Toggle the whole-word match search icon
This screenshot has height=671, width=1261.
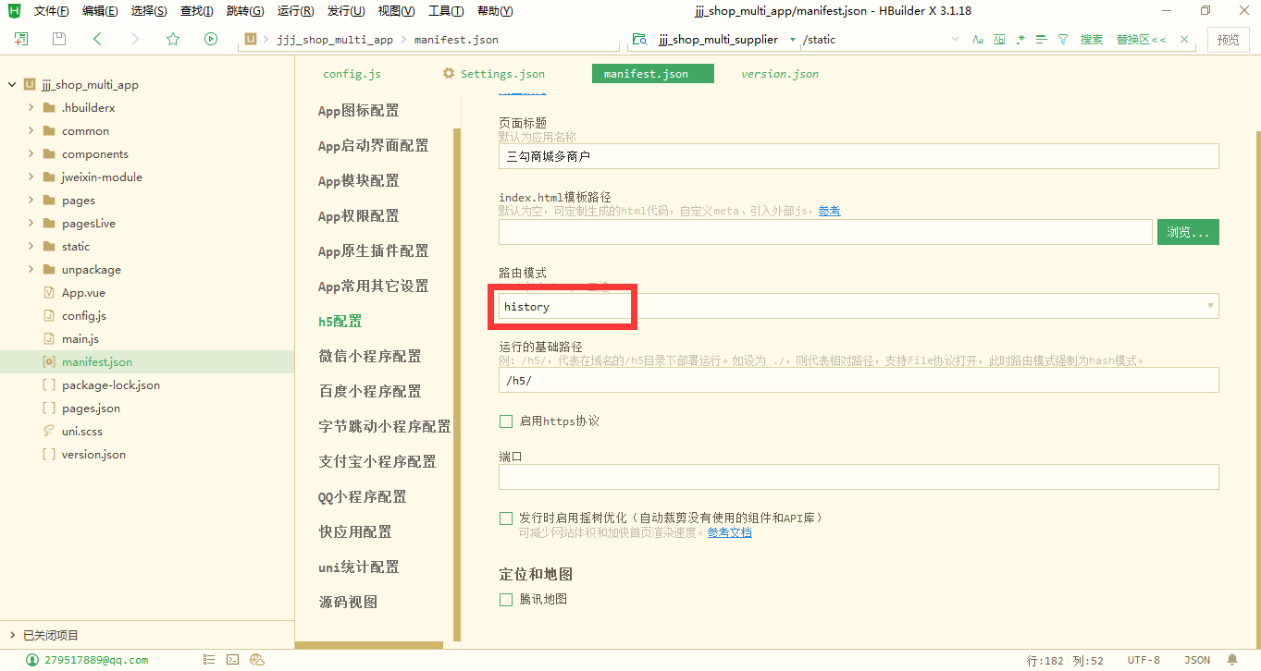click(x=999, y=40)
